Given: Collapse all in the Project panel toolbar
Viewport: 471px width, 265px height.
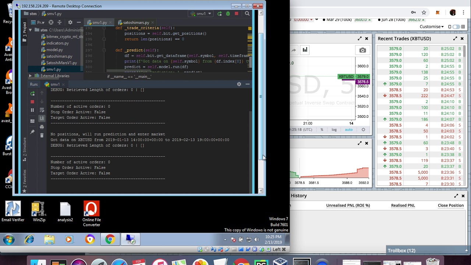Looking at the screenshot, I should pyautogui.click(x=60, y=22).
